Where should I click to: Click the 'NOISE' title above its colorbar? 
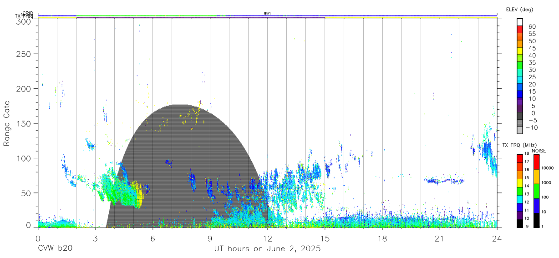(540, 151)
